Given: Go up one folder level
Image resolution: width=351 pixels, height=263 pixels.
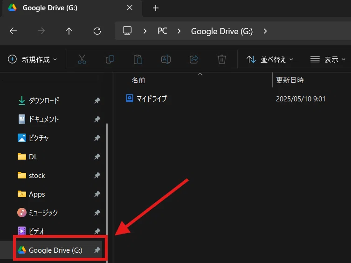Looking at the screenshot, I should [69, 31].
